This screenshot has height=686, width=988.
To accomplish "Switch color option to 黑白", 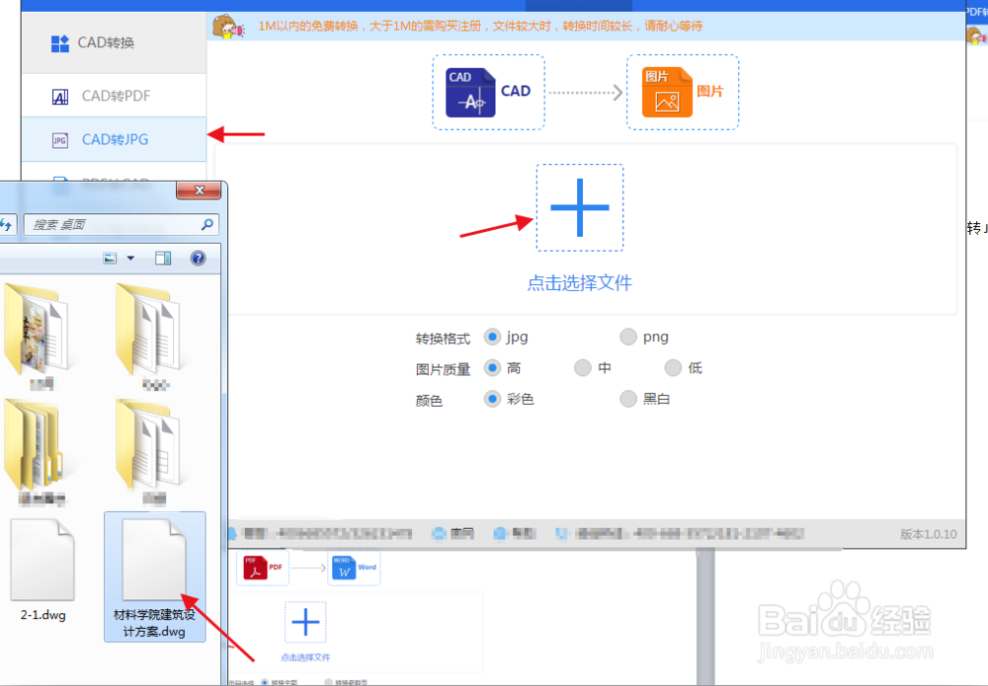I will pos(628,399).
